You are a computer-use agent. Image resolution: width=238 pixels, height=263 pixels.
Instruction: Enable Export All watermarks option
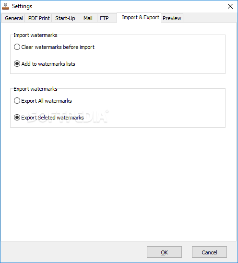43,101
